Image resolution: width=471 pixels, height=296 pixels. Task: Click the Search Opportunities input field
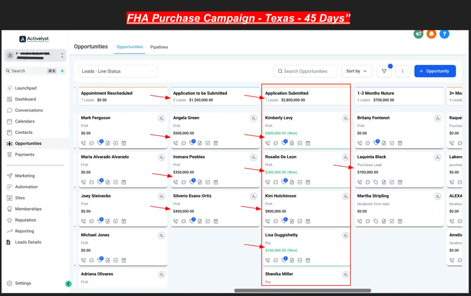click(305, 71)
